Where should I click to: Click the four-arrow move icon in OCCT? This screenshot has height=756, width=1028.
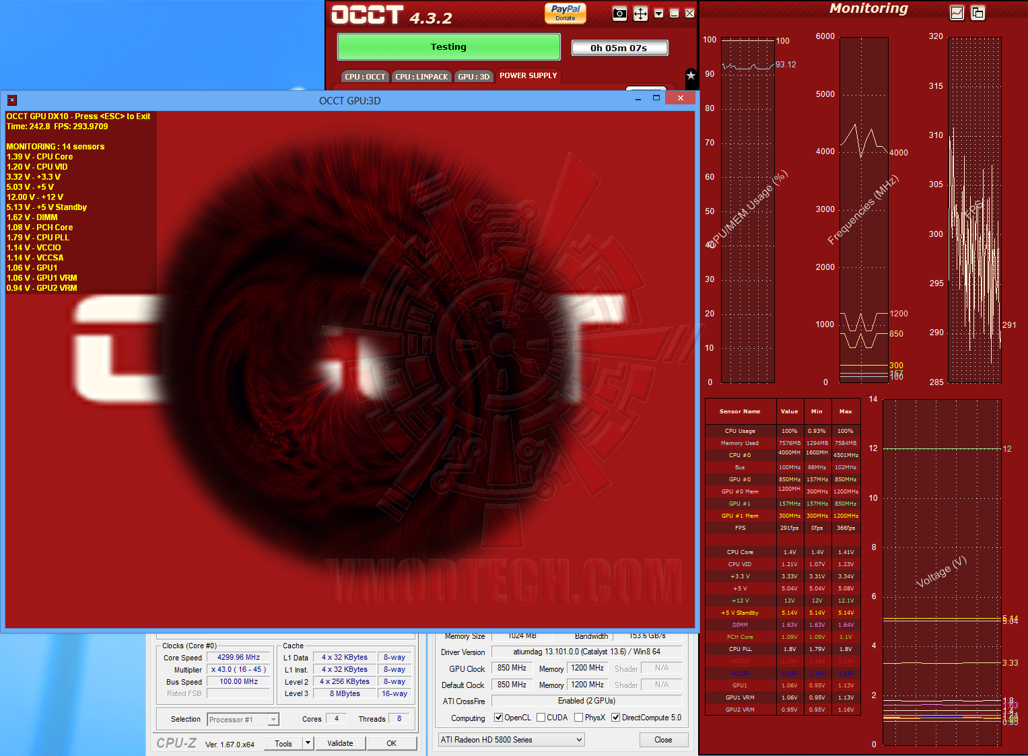640,13
